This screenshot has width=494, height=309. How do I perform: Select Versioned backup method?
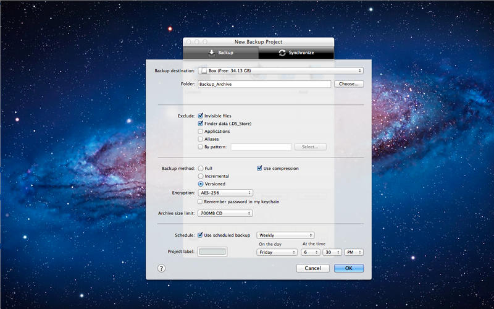(x=201, y=184)
